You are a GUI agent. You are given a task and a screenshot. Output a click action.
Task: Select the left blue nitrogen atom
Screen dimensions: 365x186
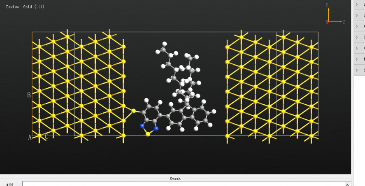(x=142, y=126)
